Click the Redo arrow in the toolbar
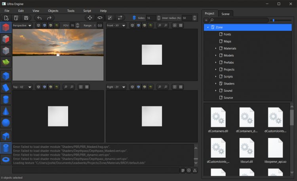Image resolution: width=297 pixels, height=181 pixels. click(x=49, y=18)
